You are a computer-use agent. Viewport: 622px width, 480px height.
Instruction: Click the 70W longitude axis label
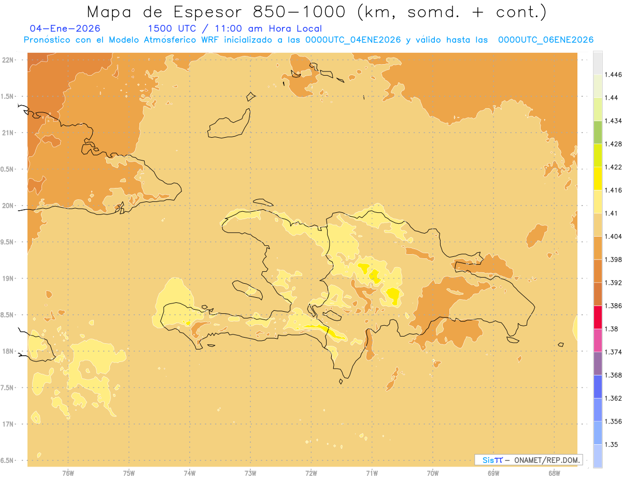[433, 473]
